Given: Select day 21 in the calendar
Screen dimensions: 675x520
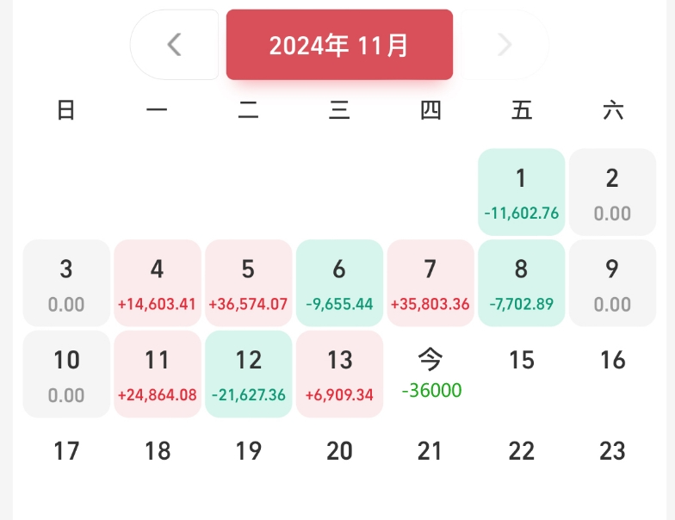Looking at the screenshot, I should point(430,451).
